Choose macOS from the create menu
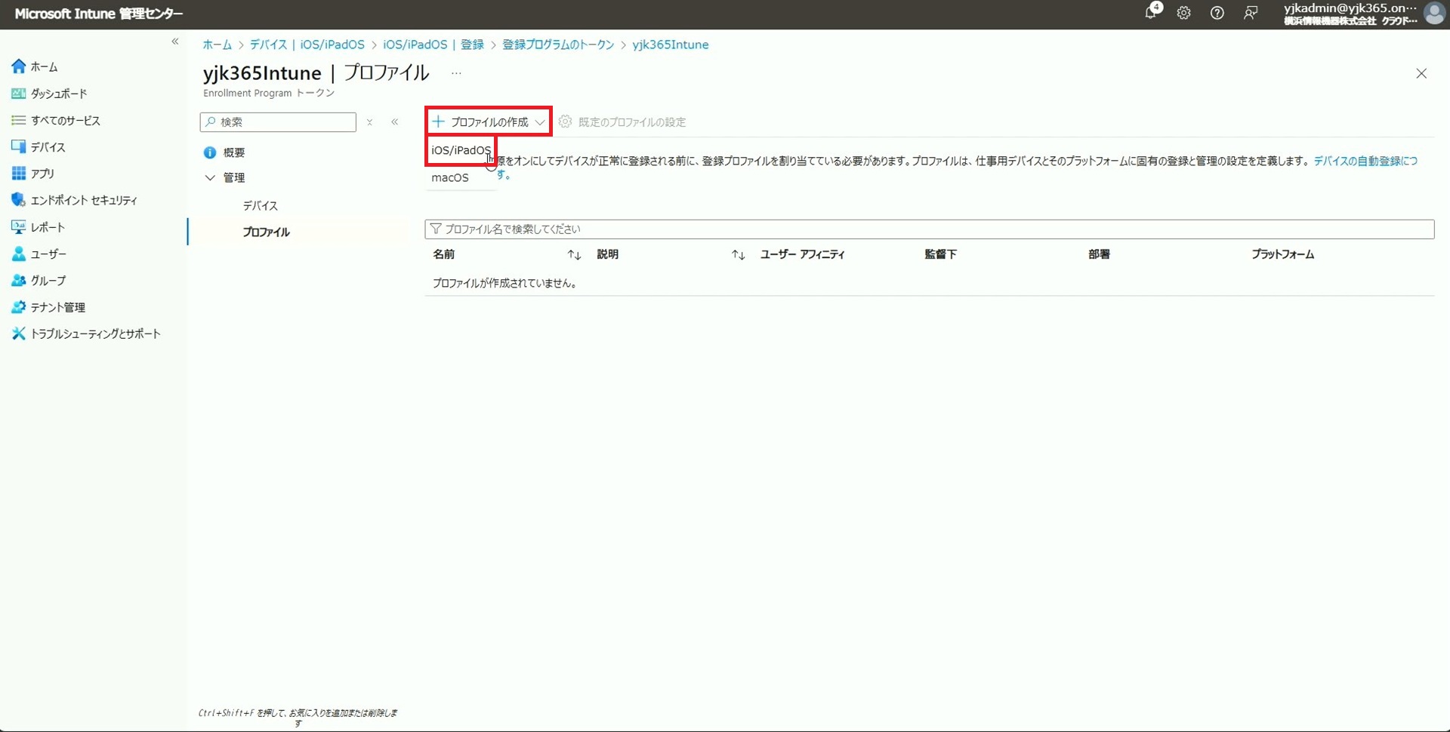The height and width of the screenshot is (732, 1450). coord(450,178)
